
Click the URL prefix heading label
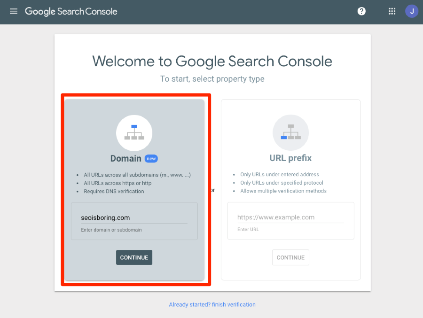coord(290,158)
